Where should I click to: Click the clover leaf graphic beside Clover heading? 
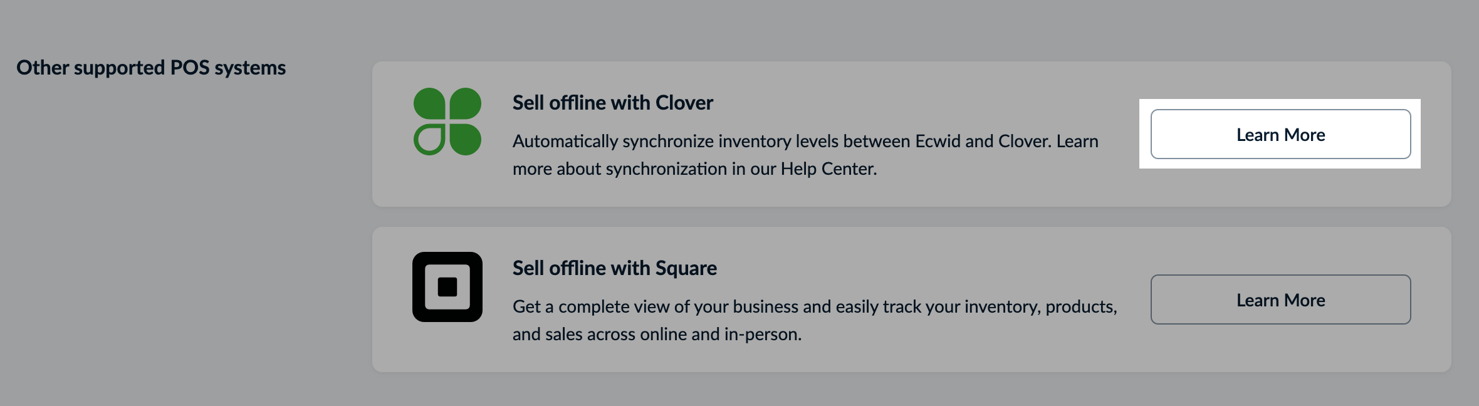click(x=447, y=124)
